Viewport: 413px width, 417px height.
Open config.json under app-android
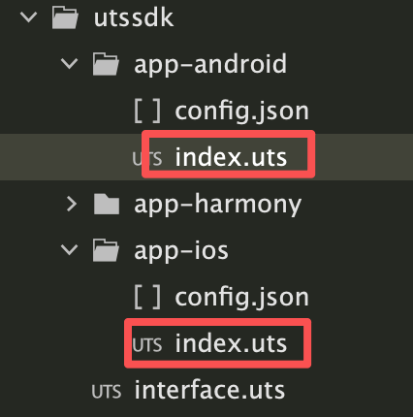[x=241, y=112]
